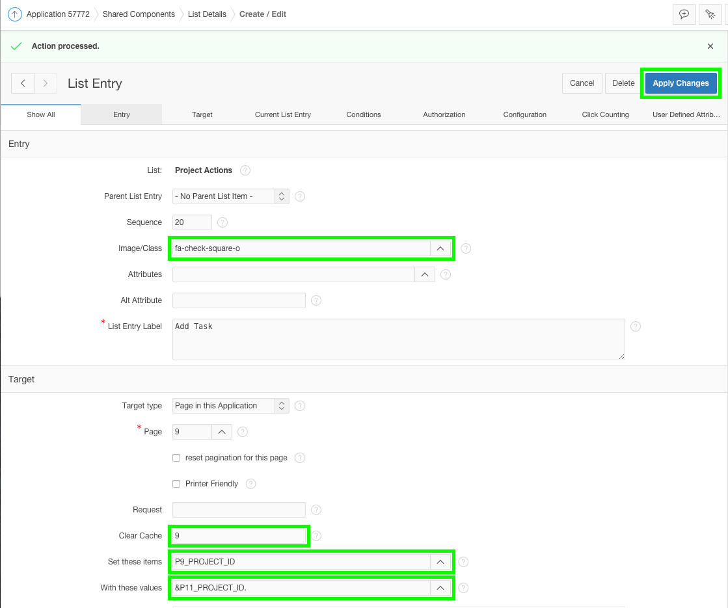This screenshot has width=728, height=608.
Task: Open the feedback comment icon
Action: (684, 14)
